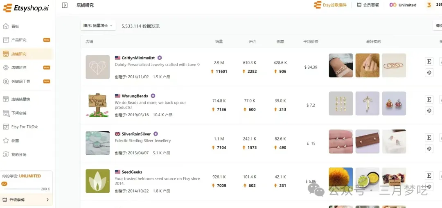The height and width of the screenshot is (208, 442).
Task: Click the 销量 column header
Action: [x=219, y=42]
